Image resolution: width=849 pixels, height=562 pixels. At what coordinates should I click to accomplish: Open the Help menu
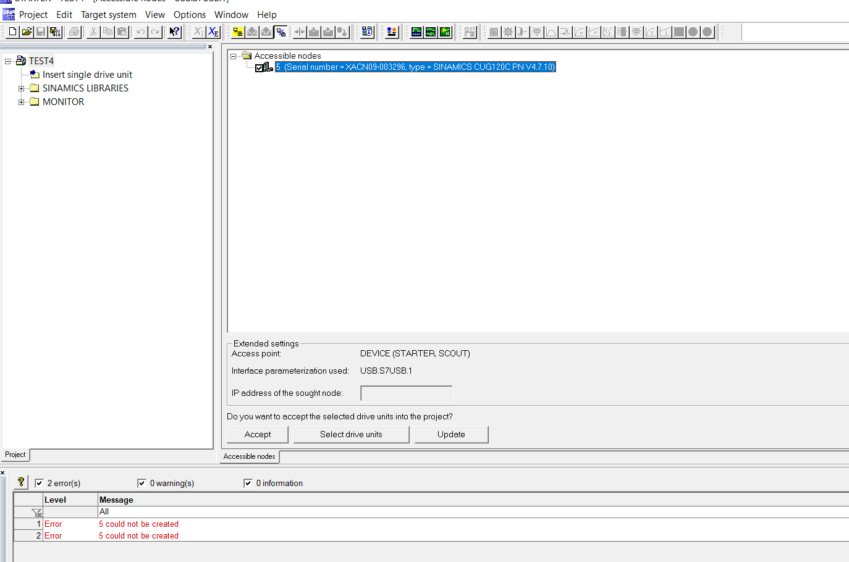pos(267,15)
